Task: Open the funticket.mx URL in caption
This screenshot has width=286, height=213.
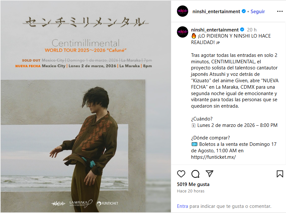Action: pyautogui.click(x=213, y=157)
